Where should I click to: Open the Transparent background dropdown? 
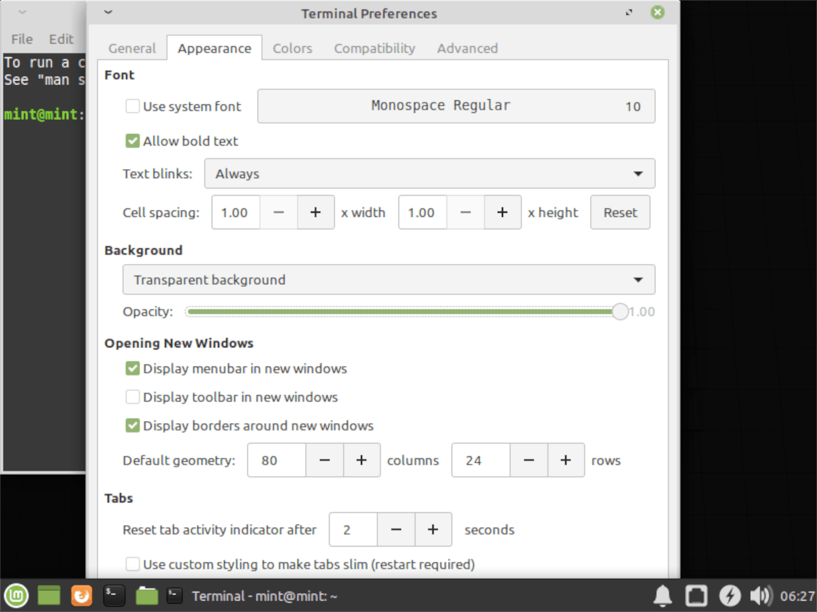(x=389, y=279)
